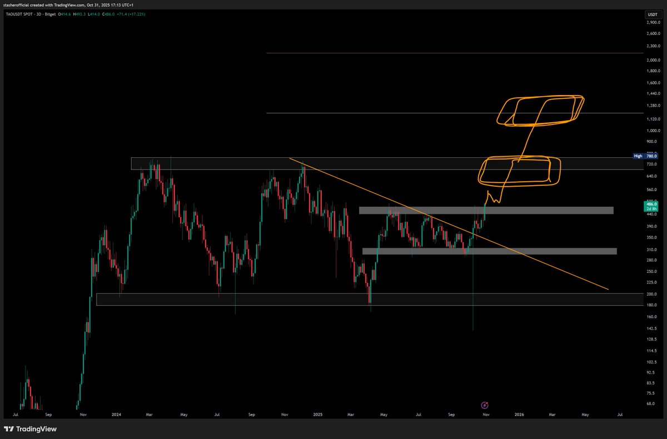
Task: Click the 2025 year label on time axis
Action: coord(318,415)
